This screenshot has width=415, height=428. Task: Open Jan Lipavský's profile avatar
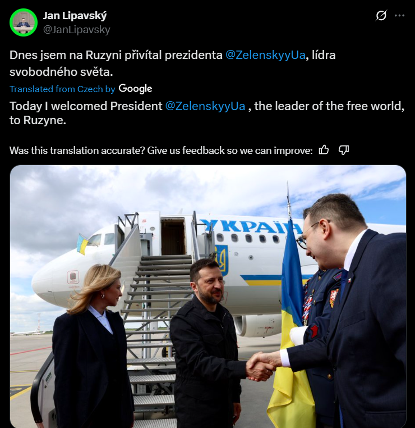point(24,22)
